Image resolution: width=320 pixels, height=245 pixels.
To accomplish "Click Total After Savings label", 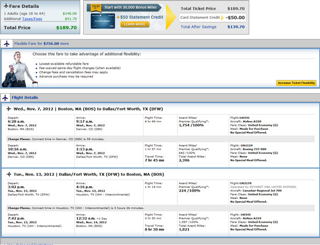I will pos(198,27).
